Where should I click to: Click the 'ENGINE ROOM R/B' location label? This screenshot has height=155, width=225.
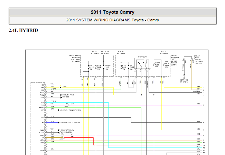(175, 60)
